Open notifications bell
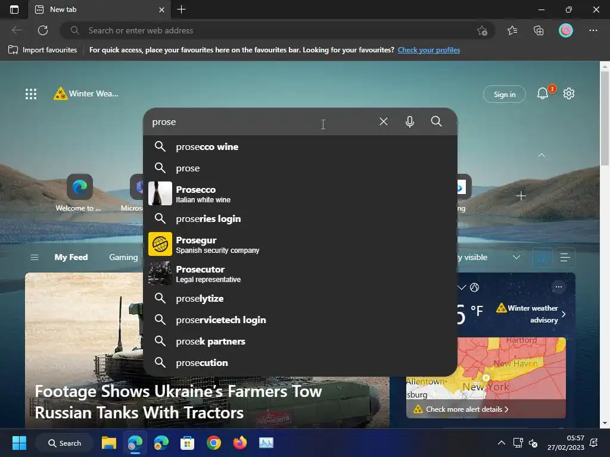This screenshot has width=610, height=457. click(543, 93)
